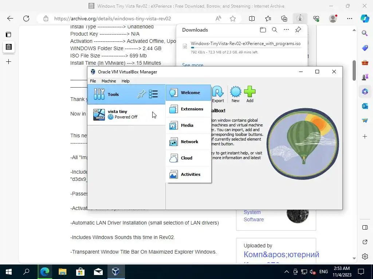Open the Cloud tool in VirtualBox
373x279 pixels.
(188, 158)
